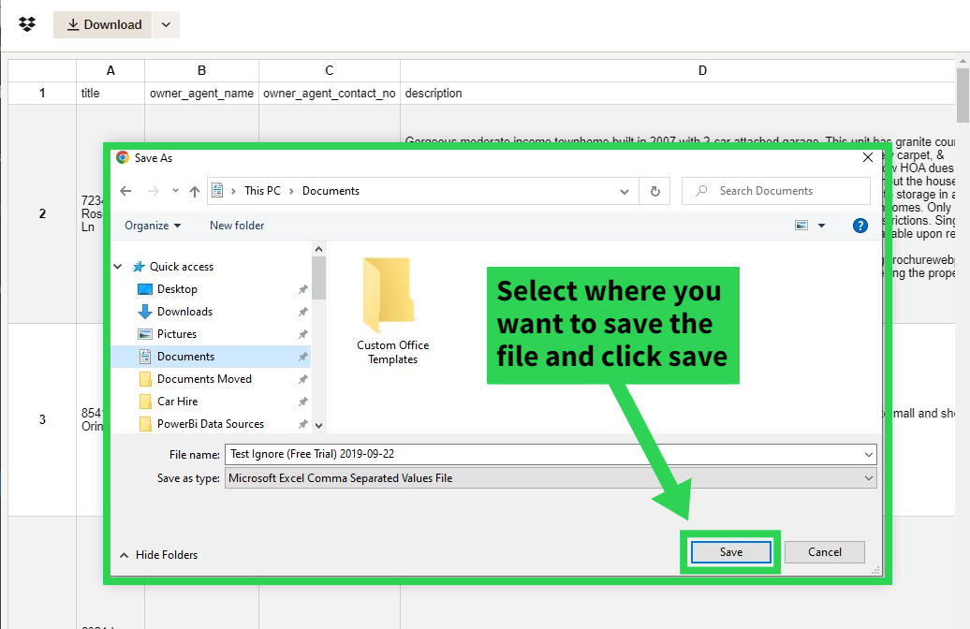970x629 pixels.
Task: Click the owner_agent_name cell
Action: pyautogui.click(x=201, y=94)
